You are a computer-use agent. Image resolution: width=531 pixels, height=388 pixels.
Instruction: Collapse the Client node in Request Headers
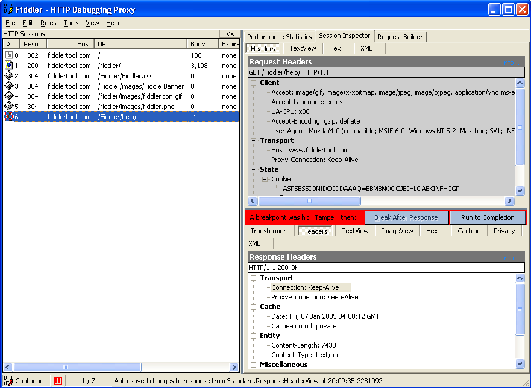tap(254, 83)
